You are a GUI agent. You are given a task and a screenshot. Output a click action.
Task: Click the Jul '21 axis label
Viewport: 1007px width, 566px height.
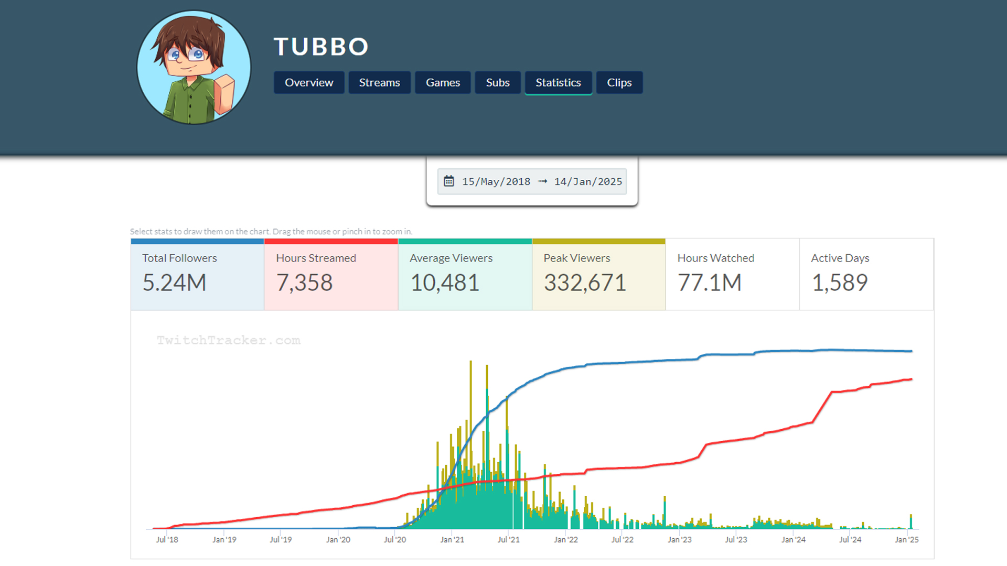[509, 539]
